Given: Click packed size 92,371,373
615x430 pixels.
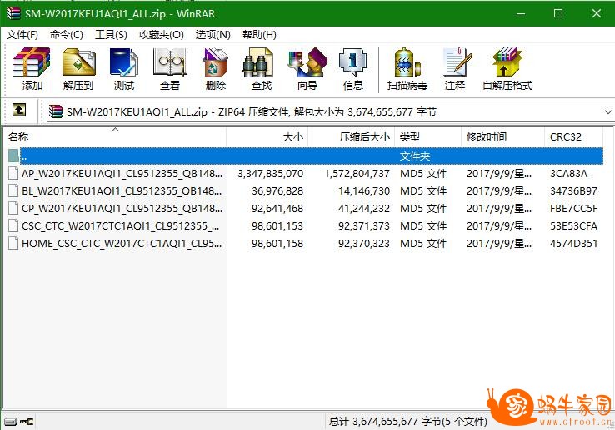Looking at the screenshot, I should (364, 226).
